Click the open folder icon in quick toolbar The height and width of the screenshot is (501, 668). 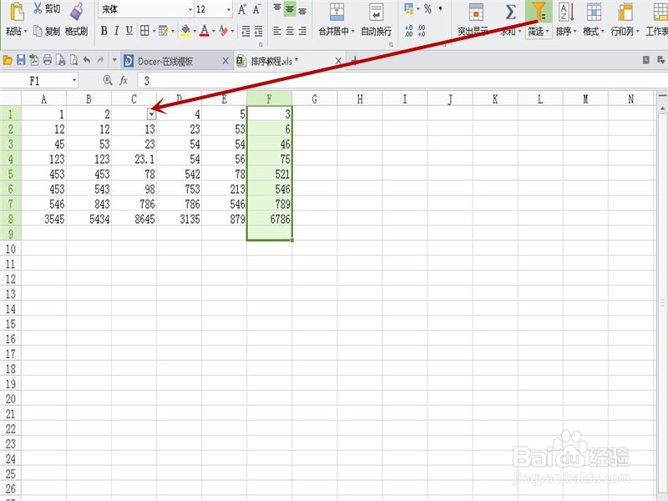click(8, 60)
